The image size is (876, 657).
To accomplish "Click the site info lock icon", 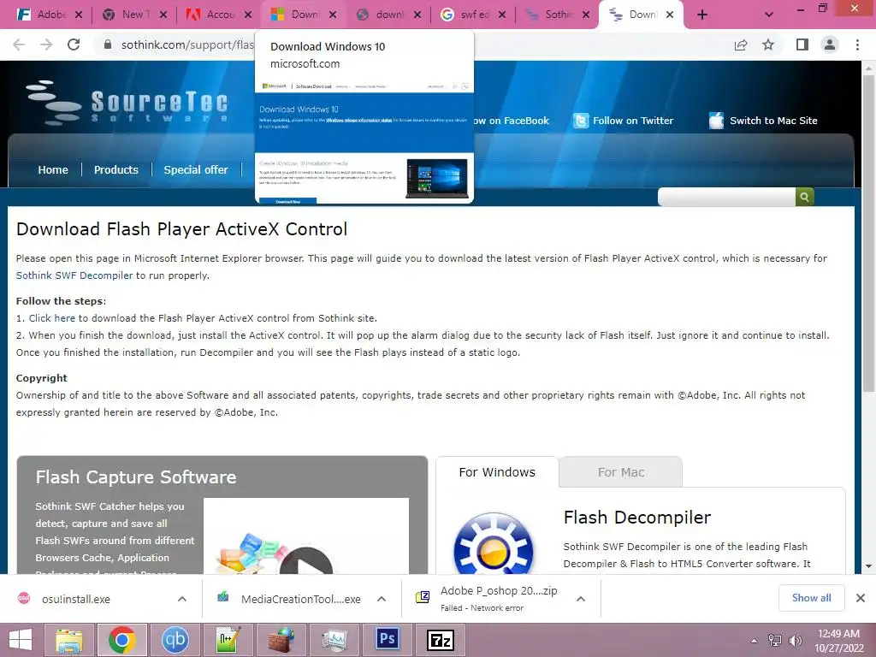I will coord(108,44).
